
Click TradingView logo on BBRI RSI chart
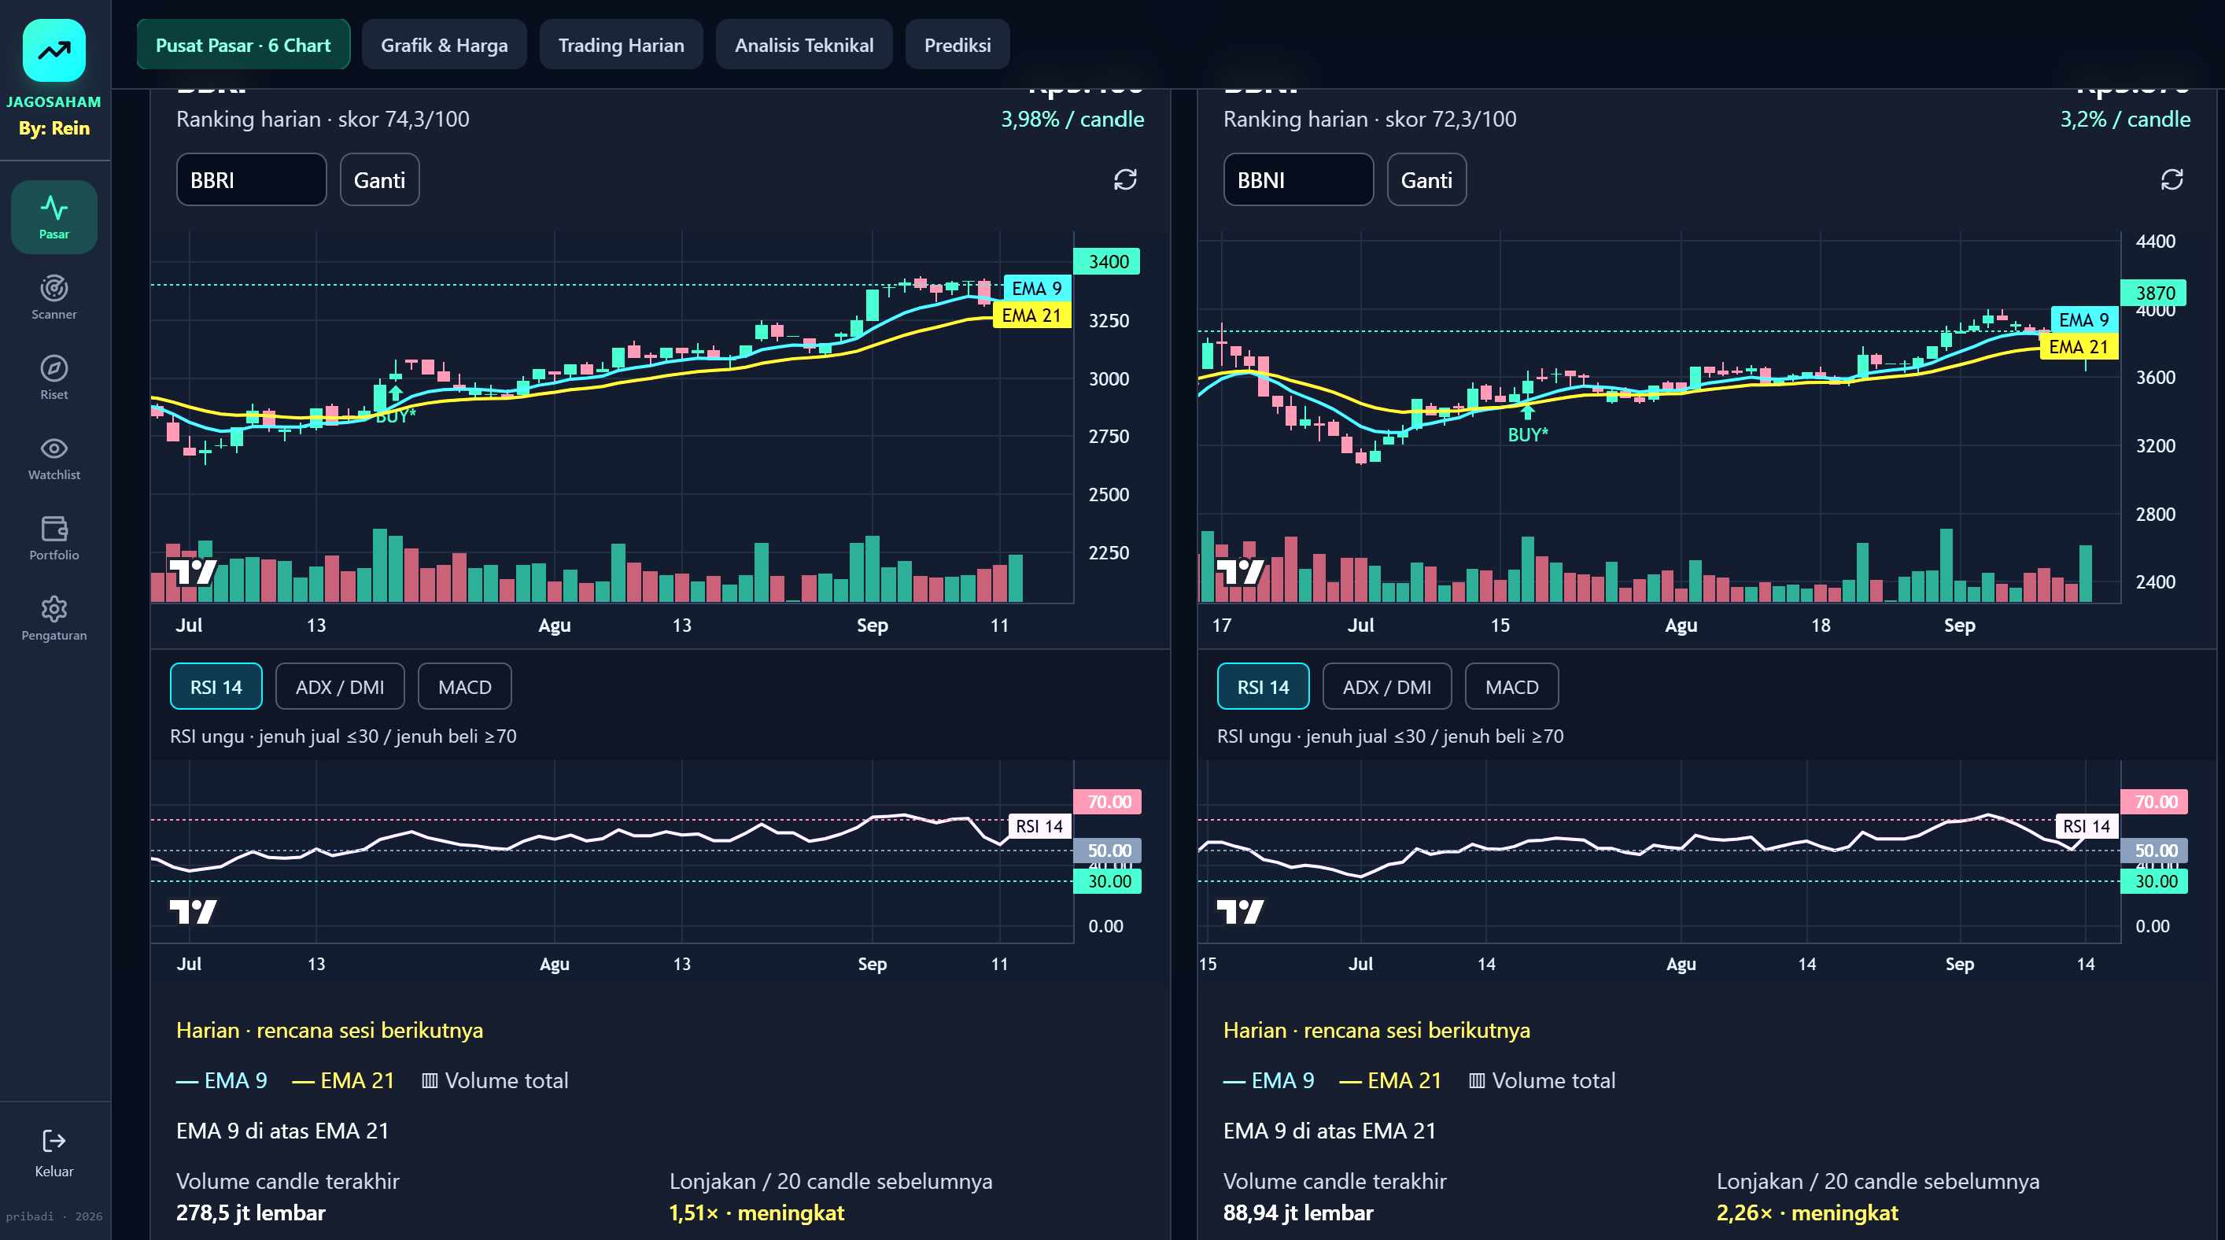193,911
